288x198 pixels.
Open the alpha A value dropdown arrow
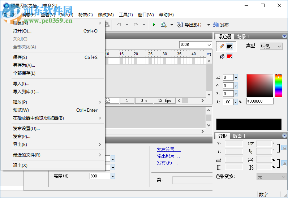(x=236, y=102)
